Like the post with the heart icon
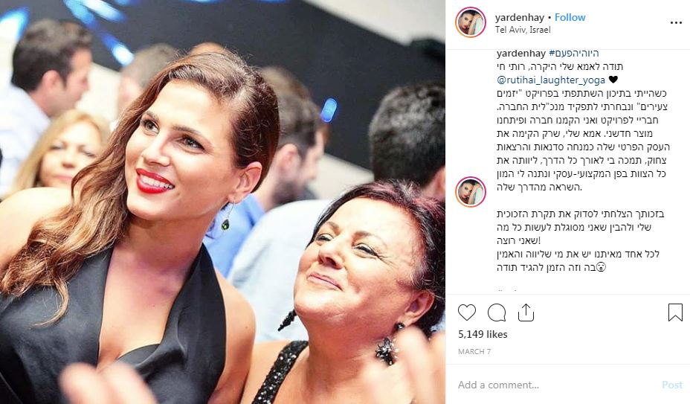 tap(467, 312)
